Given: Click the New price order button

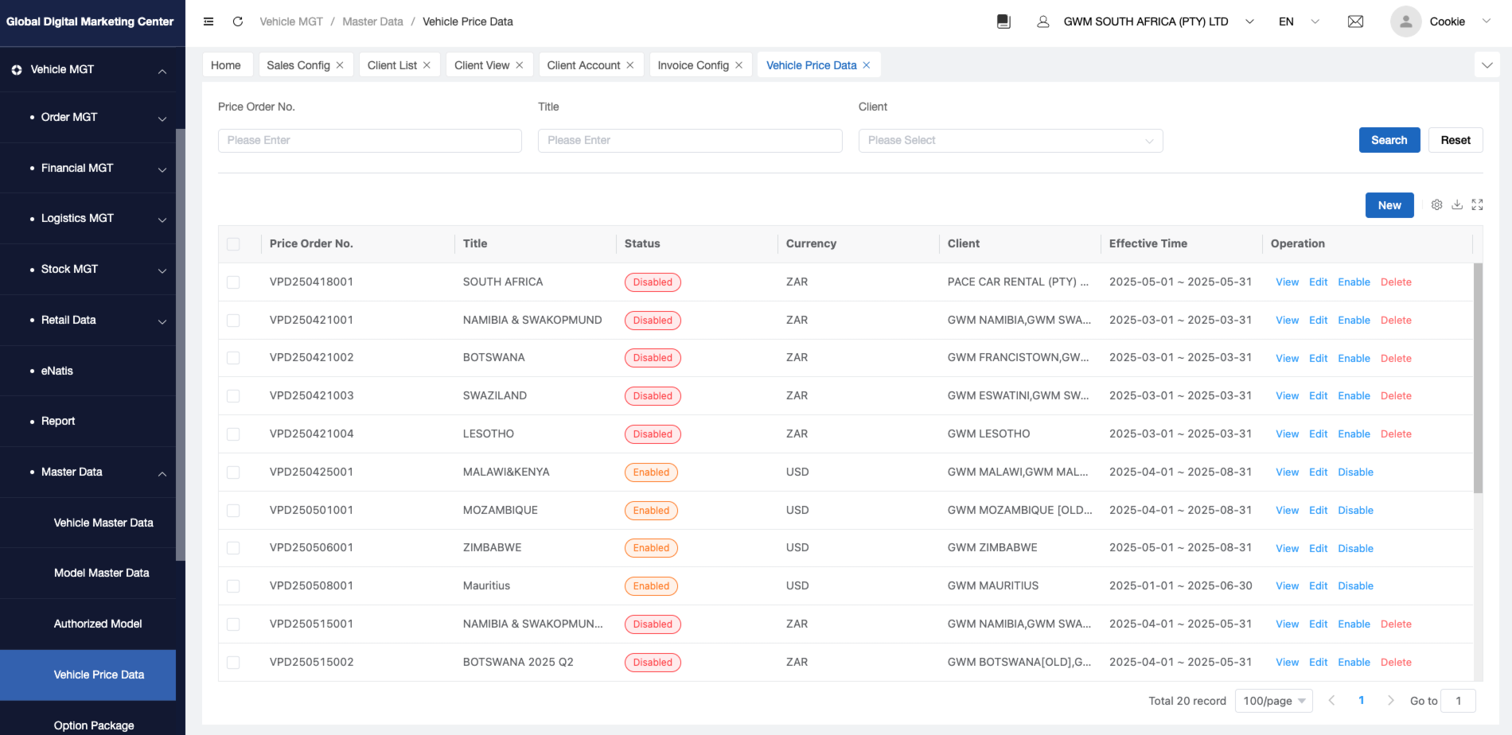Looking at the screenshot, I should point(1389,205).
